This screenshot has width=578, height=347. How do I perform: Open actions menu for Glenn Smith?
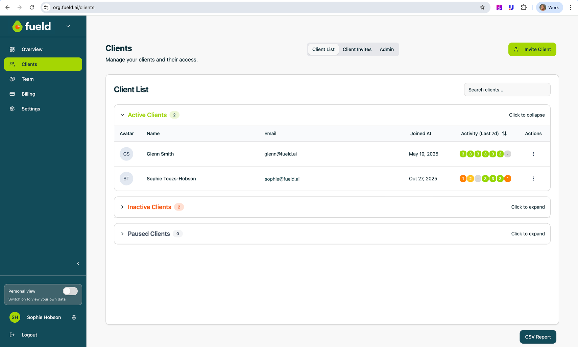(x=533, y=154)
